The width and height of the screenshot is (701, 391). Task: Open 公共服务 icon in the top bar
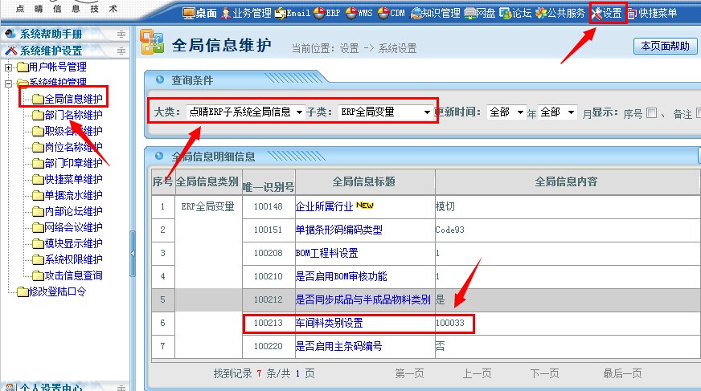point(541,14)
